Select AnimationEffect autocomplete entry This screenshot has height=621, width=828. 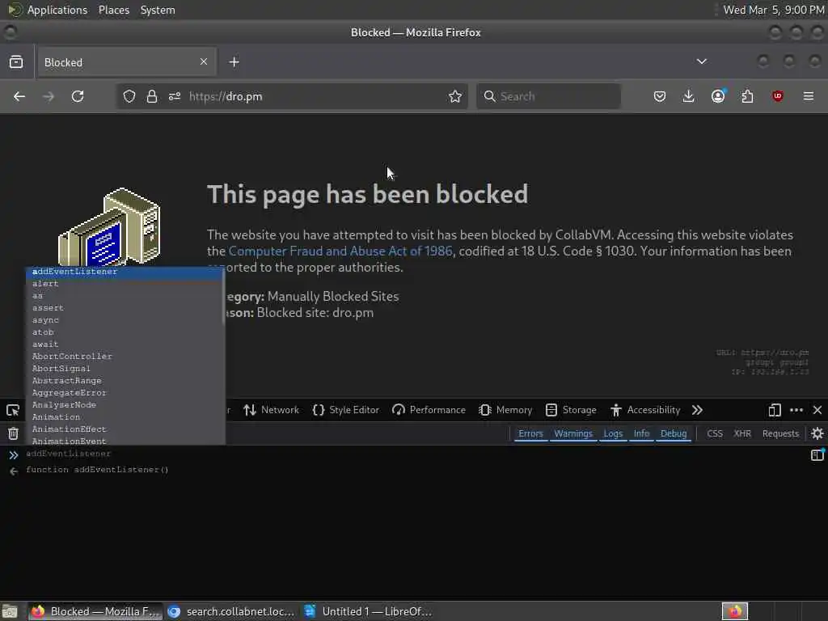(x=125, y=429)
